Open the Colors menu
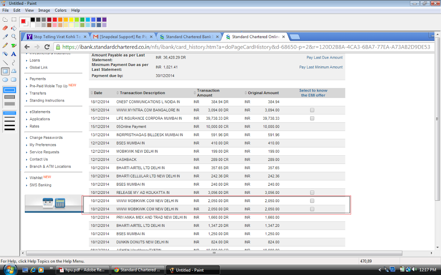 tap(60, 10)
